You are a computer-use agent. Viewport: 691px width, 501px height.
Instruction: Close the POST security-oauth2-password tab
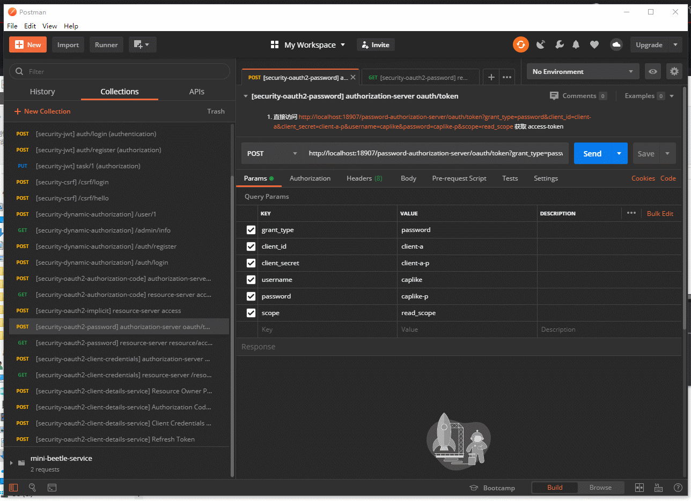click(353, 77)
